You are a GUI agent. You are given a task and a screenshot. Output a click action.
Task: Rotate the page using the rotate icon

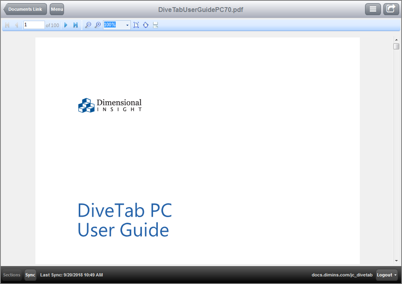[146, 25]
